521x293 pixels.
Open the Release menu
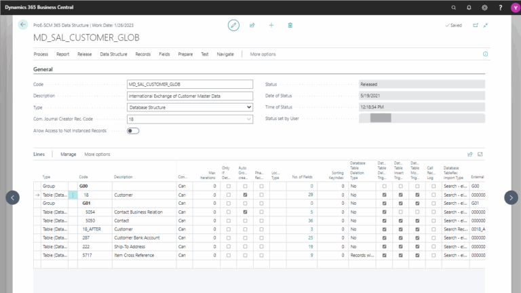84,54
